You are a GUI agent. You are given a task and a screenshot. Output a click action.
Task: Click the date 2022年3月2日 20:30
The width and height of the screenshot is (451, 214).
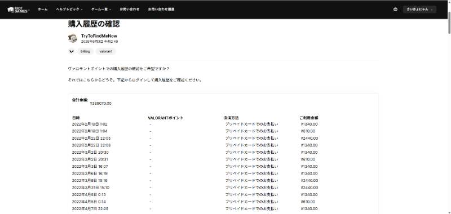(x=90, y=152)
